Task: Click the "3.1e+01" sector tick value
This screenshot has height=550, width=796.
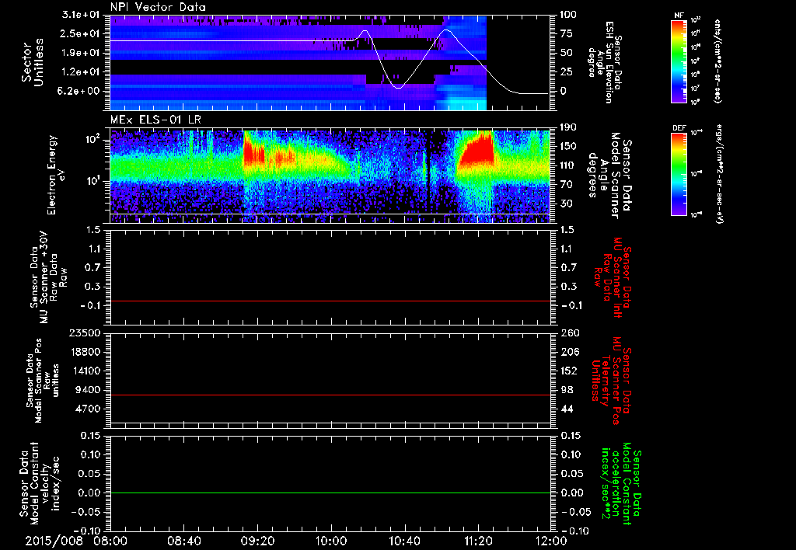Action: click(x=81, y=15)
